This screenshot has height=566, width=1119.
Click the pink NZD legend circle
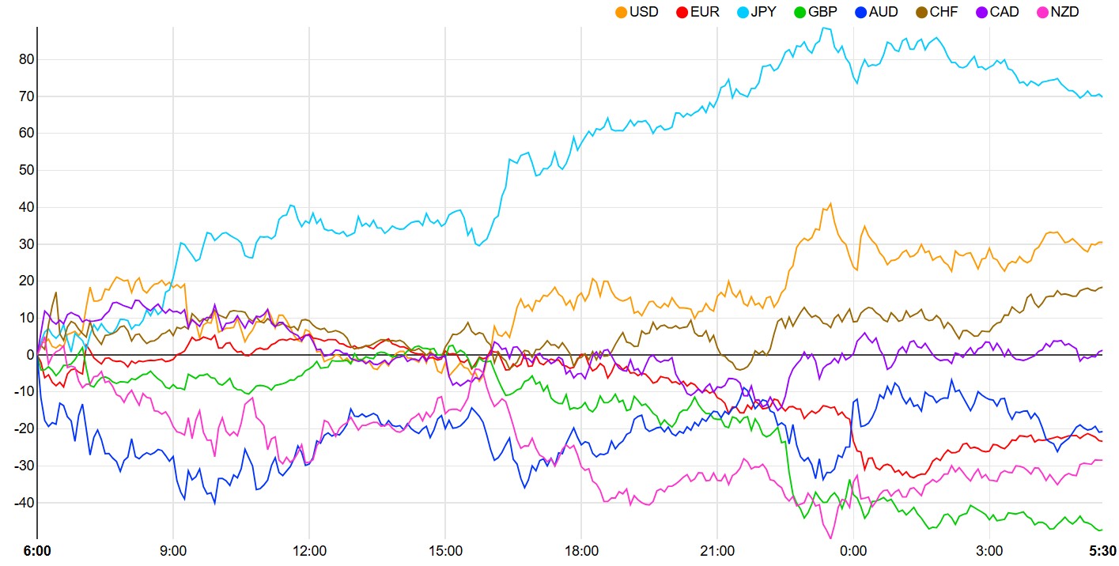[1042, 12]
